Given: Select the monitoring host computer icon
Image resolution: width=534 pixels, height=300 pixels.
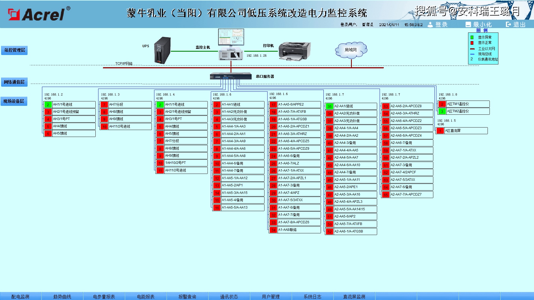Looking at the screenshot, I should pyautogui.click(x=231, y=44).
